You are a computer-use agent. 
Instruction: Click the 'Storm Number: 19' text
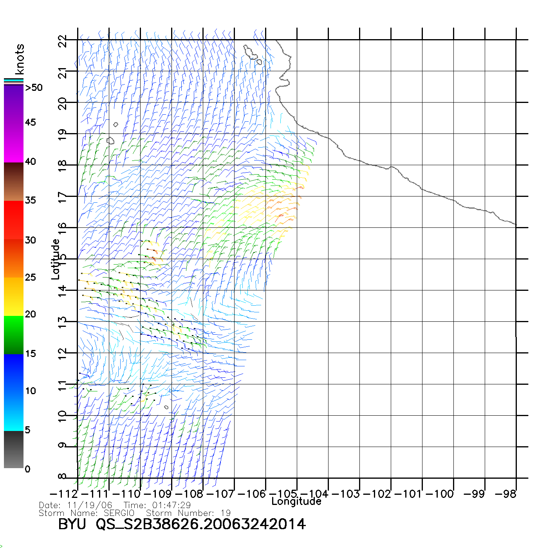click(x=188, y=513)
